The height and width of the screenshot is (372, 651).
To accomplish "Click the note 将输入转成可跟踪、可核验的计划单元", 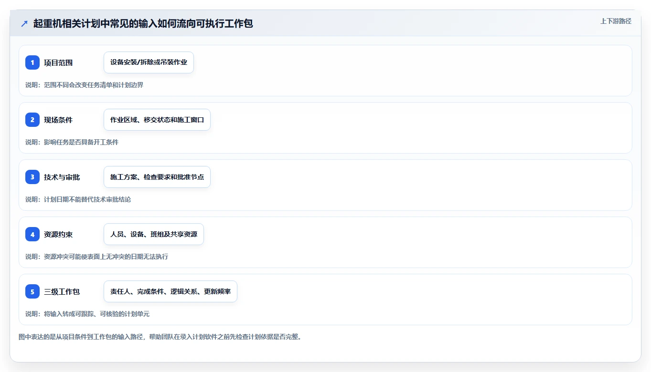I will click(x=87, y=314).
